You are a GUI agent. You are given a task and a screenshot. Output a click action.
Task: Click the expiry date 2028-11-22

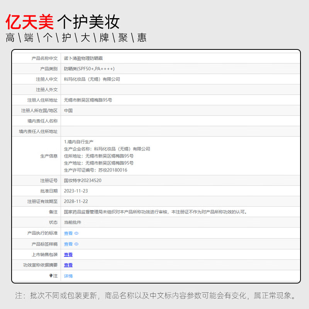76,201
